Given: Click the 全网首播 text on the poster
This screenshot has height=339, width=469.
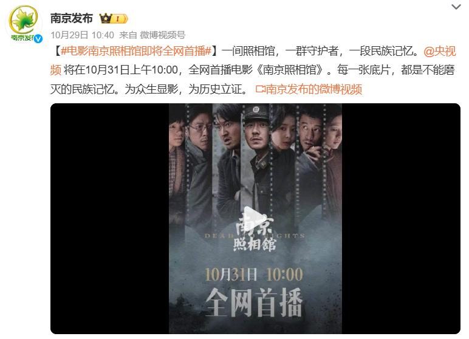Looking at the screenshot, I should point(254,303).
